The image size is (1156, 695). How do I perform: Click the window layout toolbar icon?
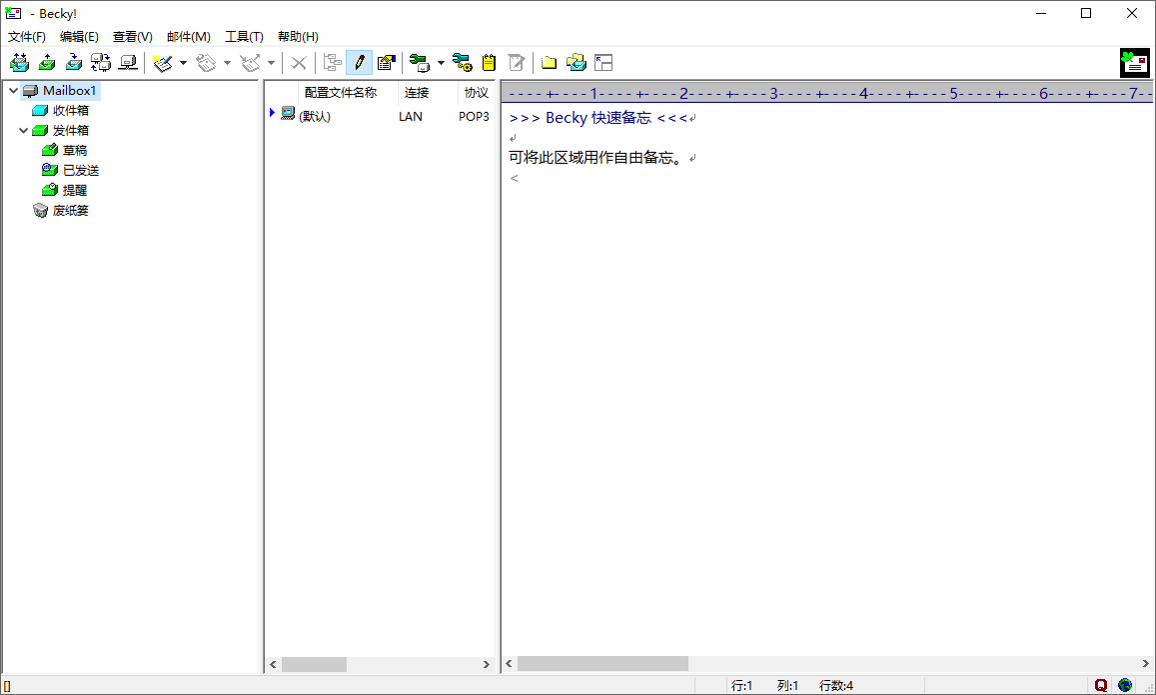coord(603,63)
